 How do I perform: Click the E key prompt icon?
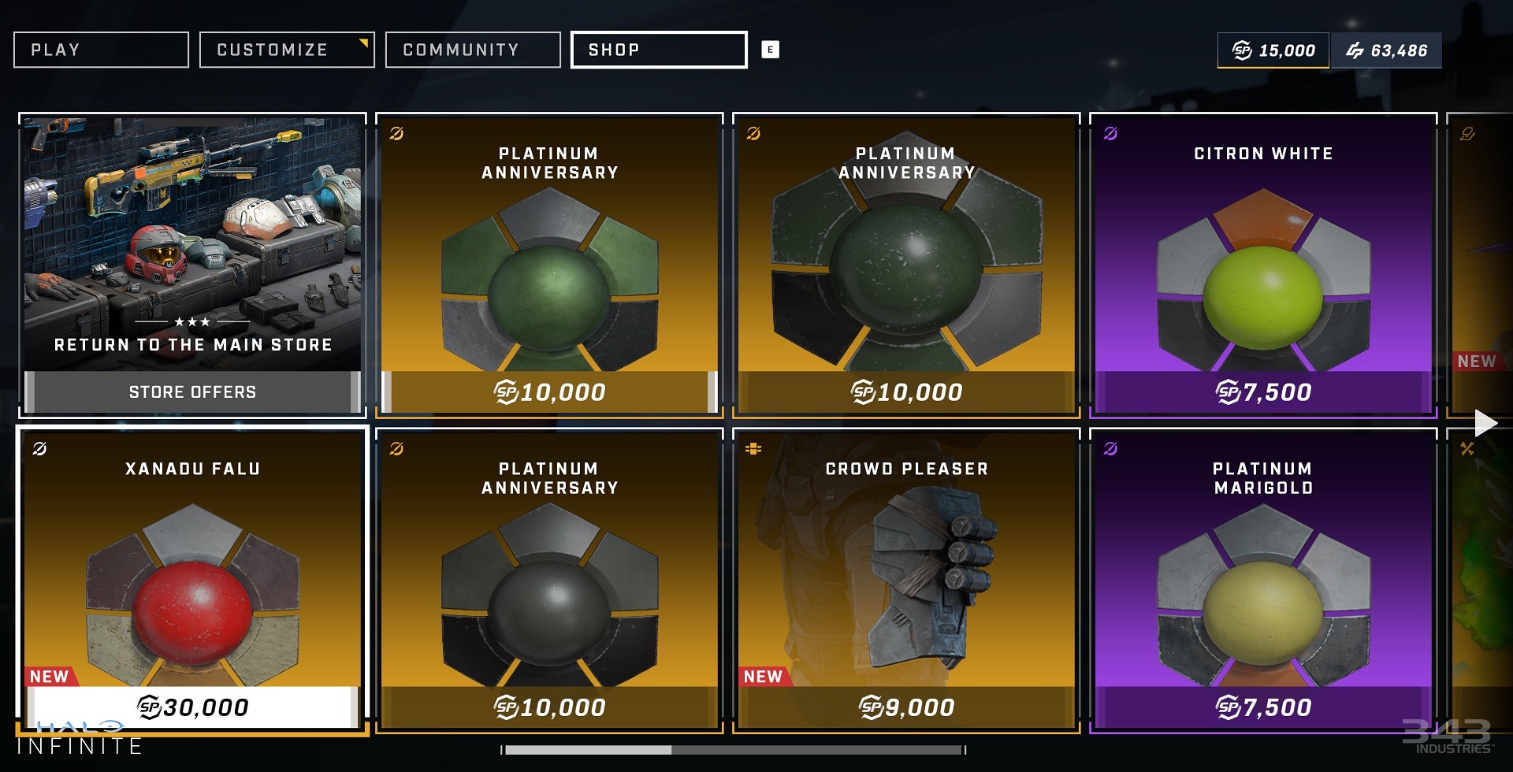770,50
